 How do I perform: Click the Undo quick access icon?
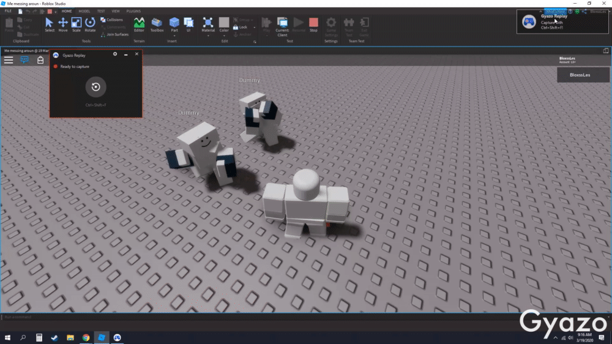(28, 12)
